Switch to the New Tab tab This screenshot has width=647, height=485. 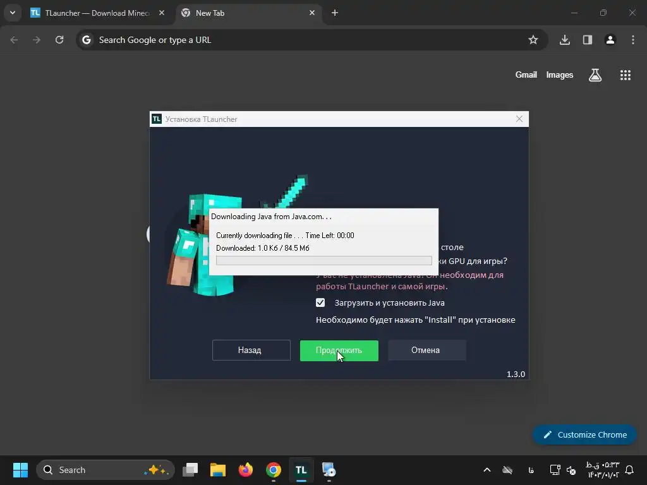coord(248,13)
